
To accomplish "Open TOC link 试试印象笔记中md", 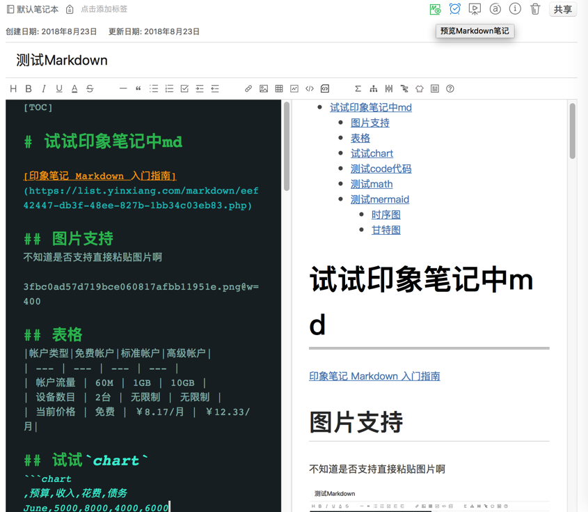I will coord(370,107).
